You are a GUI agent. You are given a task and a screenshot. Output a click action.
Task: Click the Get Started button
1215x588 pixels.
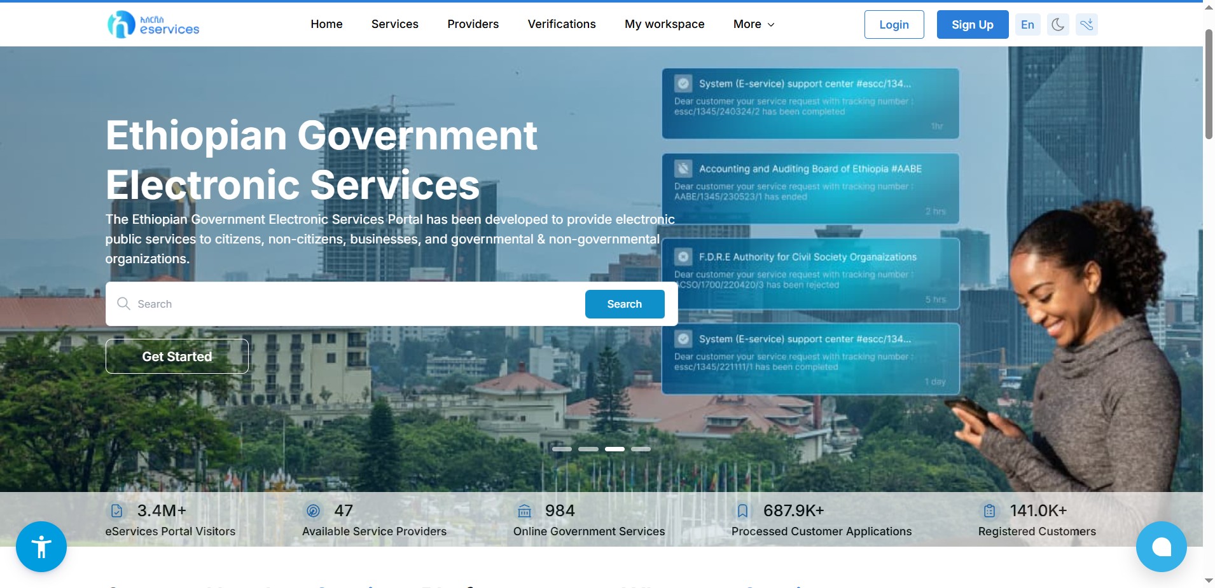click(x=177, y=357)
